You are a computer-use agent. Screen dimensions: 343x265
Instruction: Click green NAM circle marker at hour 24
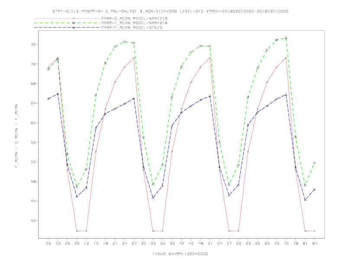[124, 42]
